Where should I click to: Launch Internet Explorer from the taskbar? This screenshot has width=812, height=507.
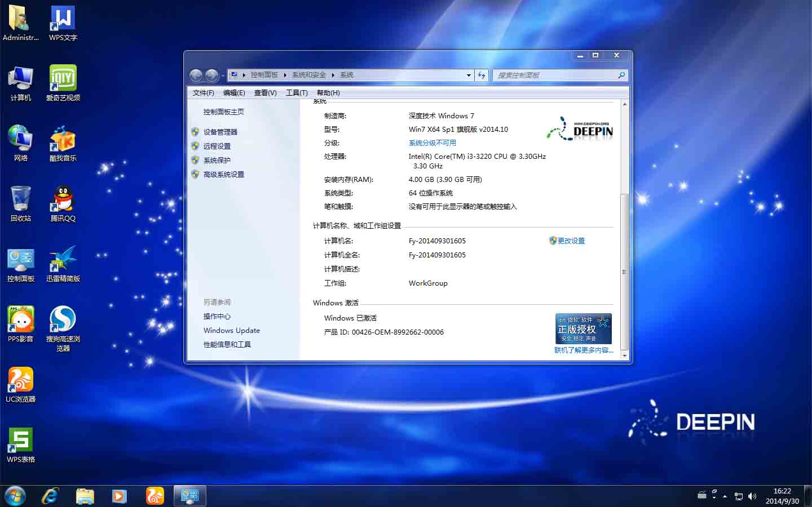(50, 496)
